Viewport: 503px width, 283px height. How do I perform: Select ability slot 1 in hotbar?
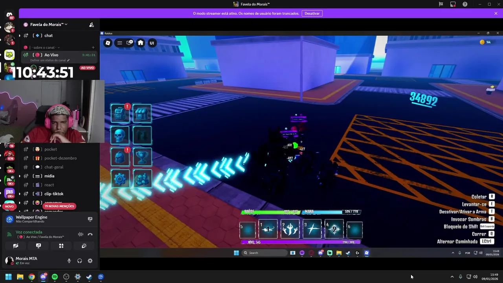(x=268, y=230)
